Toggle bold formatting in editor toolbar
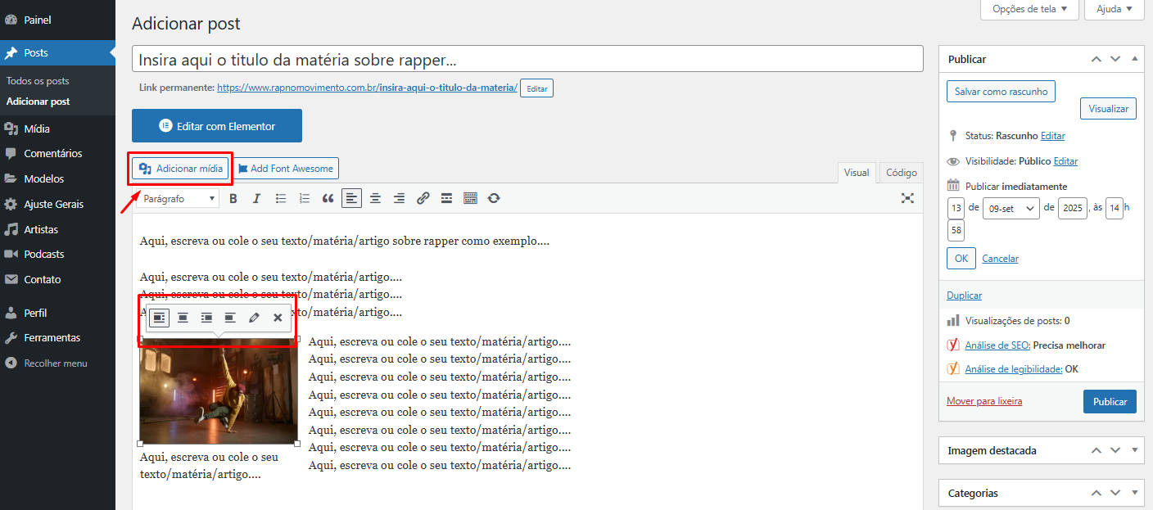Screen dimensions: 1153x510 pos(233,198)
